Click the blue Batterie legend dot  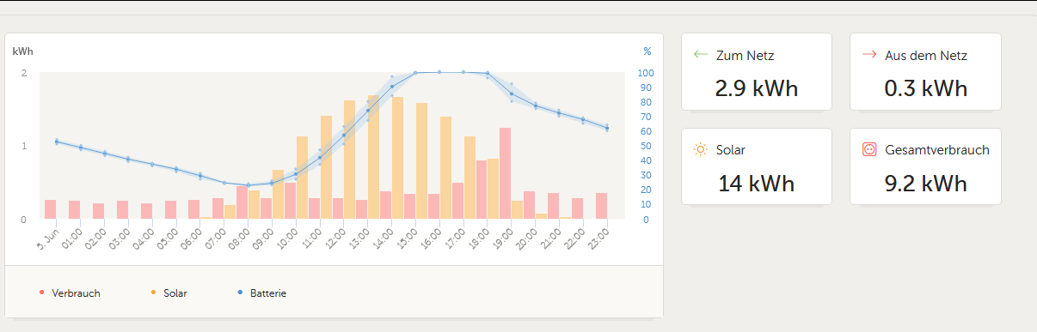pos(239,293)
